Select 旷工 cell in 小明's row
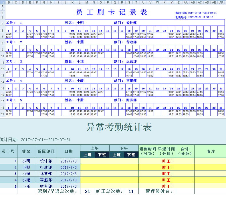The width and height of the screenshot is (226, 200). pos(166,161)
